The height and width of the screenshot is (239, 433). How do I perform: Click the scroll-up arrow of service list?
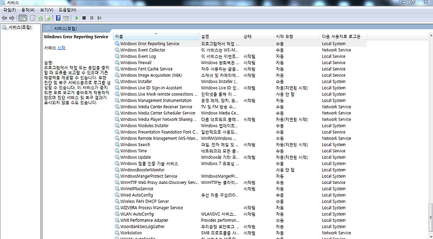click(431, 36)
